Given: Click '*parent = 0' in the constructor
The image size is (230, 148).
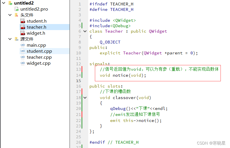Looking at the screenshot, I should tap(179, 53).
